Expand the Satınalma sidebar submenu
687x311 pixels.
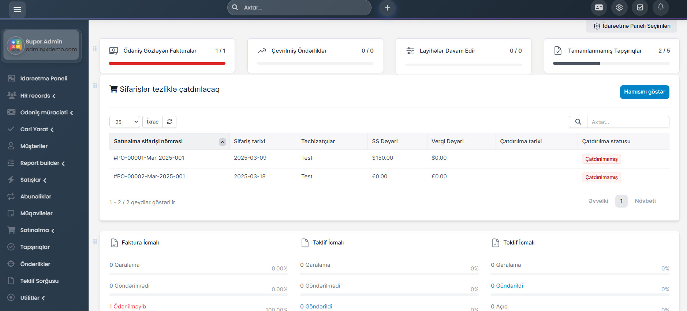[x=35, y=230]
